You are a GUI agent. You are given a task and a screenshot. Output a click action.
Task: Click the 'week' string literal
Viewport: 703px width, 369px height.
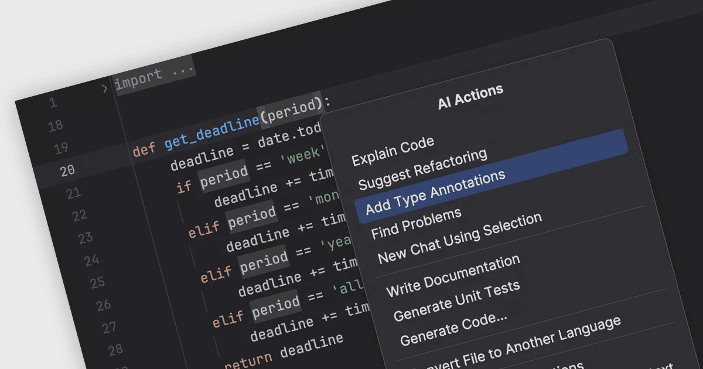pyautogui.click(x=304, y=155)
